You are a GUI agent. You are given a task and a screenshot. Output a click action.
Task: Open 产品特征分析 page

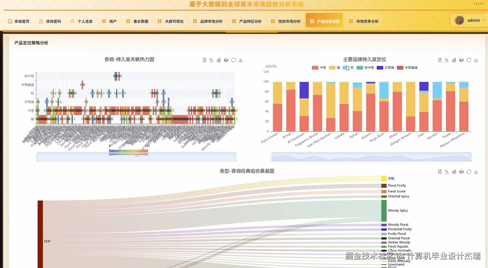point(247,21)
